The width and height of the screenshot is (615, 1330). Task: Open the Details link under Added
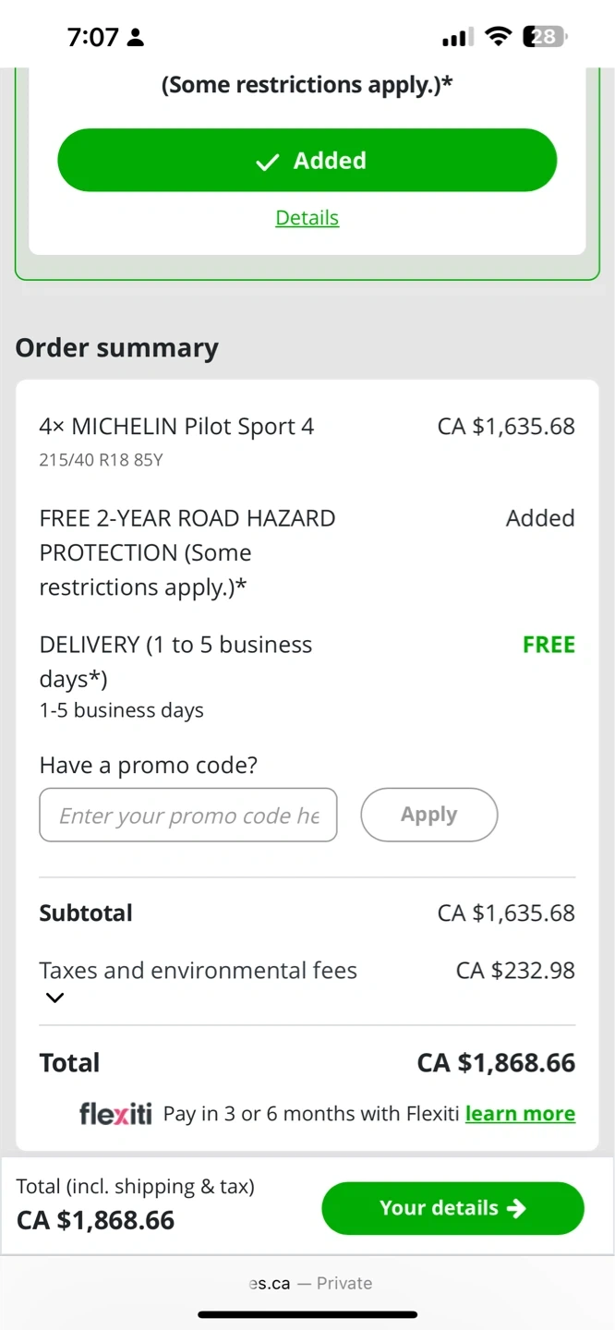(x=307, y=218)
